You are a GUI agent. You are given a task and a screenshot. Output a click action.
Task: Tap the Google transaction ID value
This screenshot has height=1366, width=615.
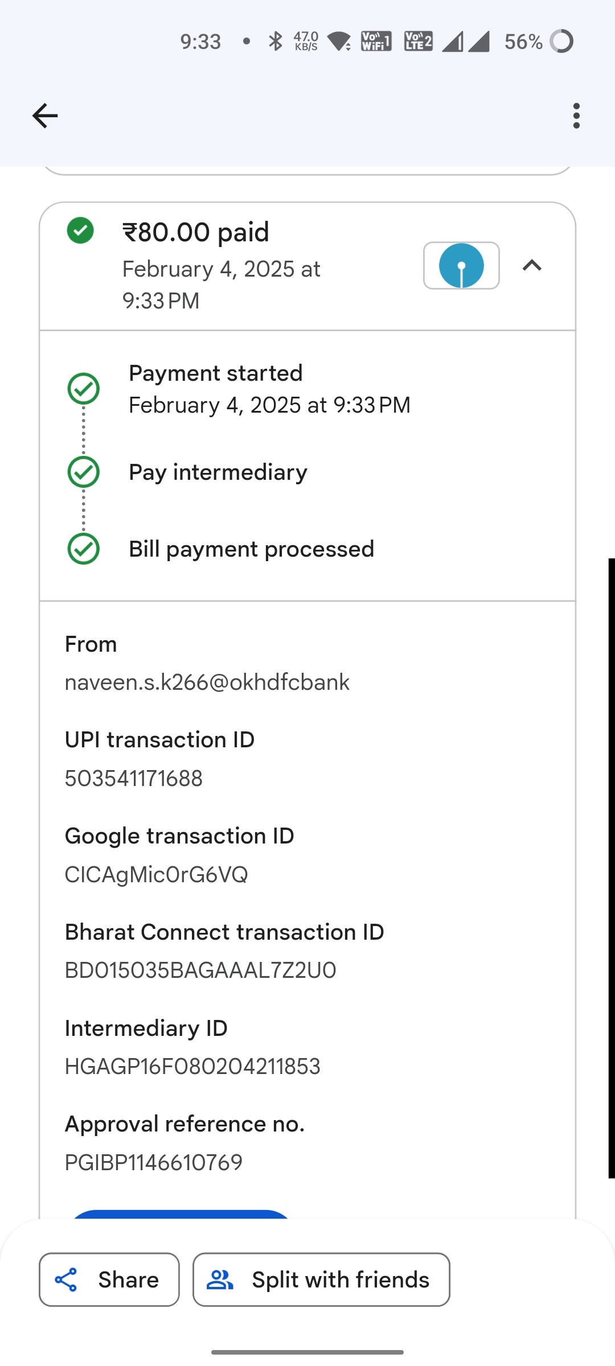(157, 875)
